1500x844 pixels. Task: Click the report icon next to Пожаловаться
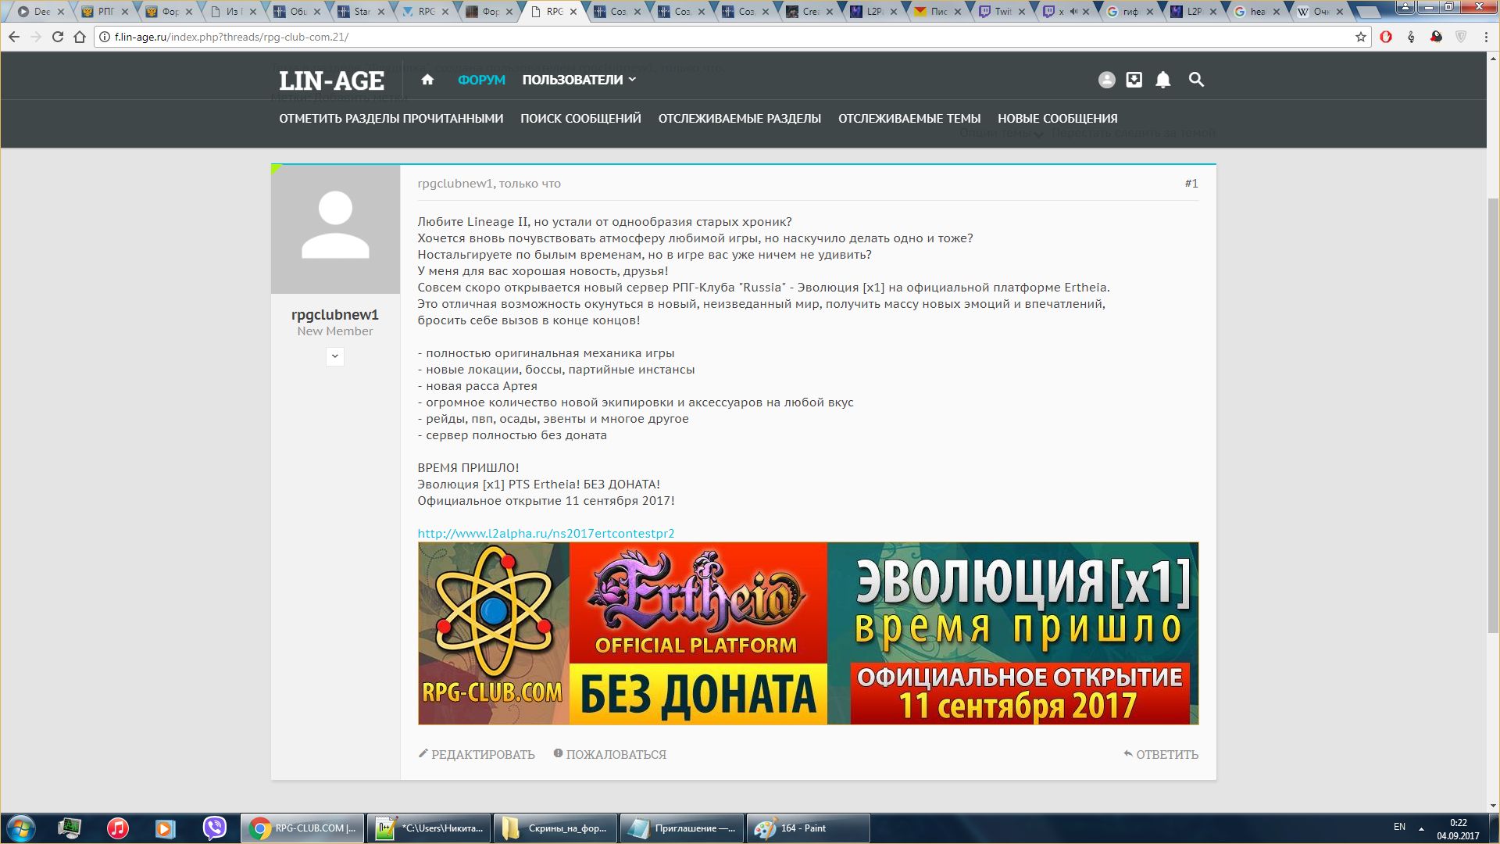pyautogui.click(x=558, y=753)
